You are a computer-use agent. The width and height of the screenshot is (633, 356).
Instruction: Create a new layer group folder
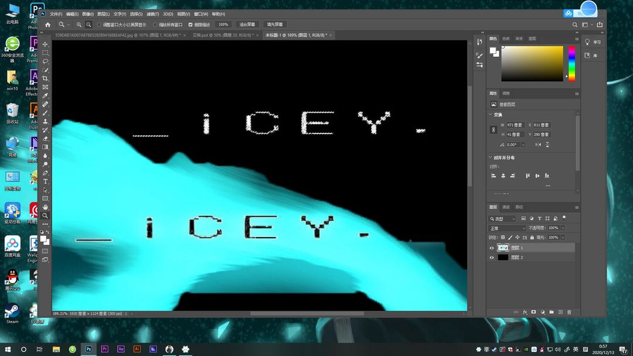552,312
